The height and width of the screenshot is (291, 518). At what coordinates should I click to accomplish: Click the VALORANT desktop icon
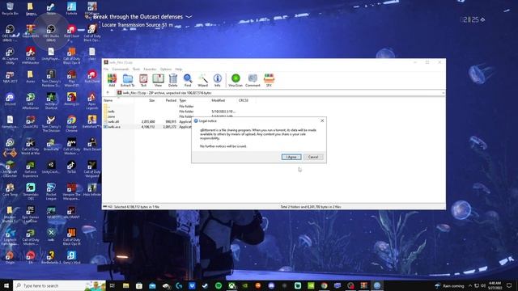point(71,212)
